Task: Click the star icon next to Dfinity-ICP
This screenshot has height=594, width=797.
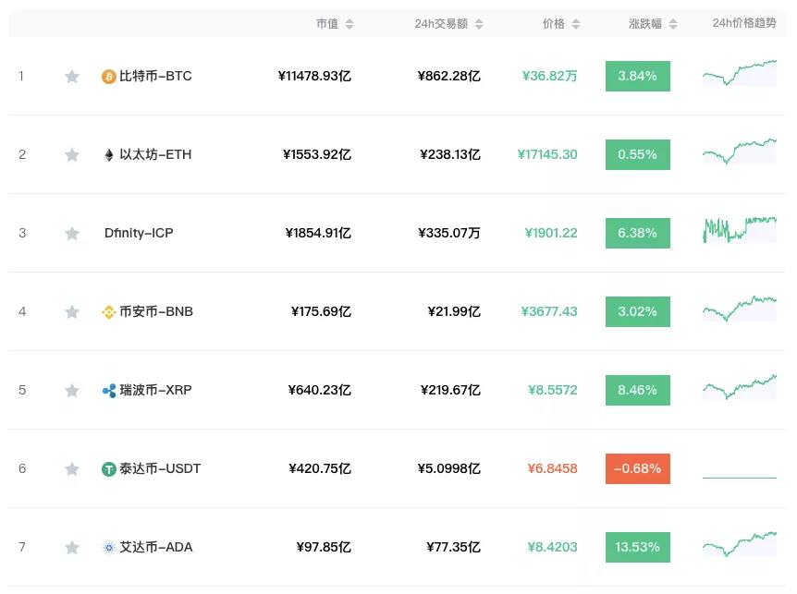Action: pyautogui.click(x=72, y=233)
